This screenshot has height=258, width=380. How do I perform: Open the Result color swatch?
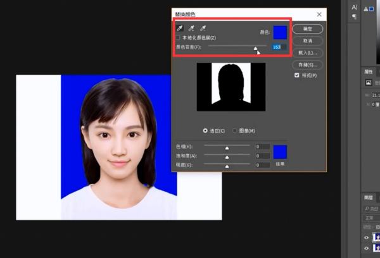pos(279,152)
